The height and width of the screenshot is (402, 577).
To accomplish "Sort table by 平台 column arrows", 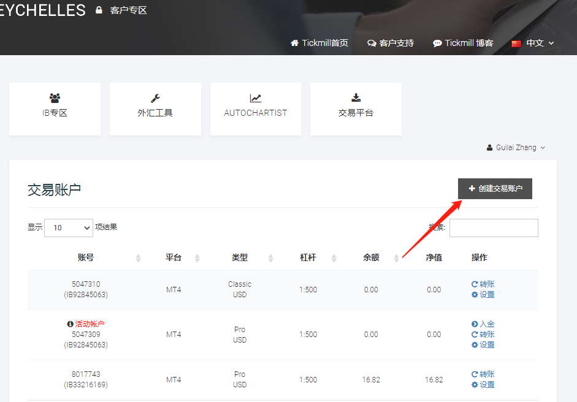I will [197, 258].
